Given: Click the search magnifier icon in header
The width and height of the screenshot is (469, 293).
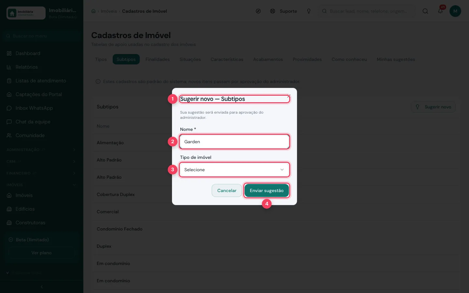Looking at the screenshot, I should pyautogui.click(x=425, y=11).
